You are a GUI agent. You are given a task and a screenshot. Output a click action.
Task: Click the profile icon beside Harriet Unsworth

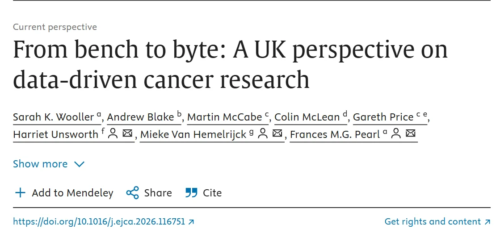point(113,133)
